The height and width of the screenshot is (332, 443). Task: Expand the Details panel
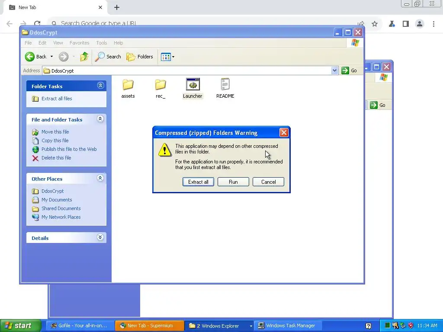[100, 237]
